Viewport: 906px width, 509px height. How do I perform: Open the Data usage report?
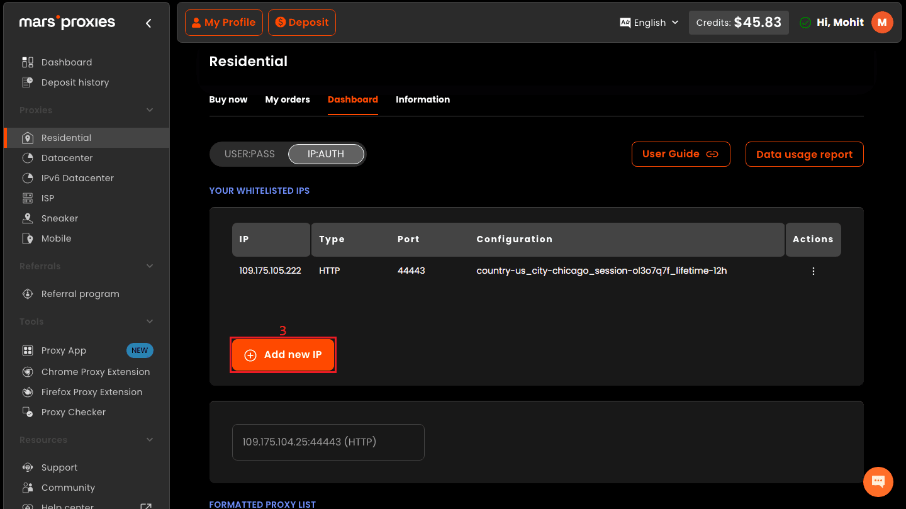[x=804, y=154]
